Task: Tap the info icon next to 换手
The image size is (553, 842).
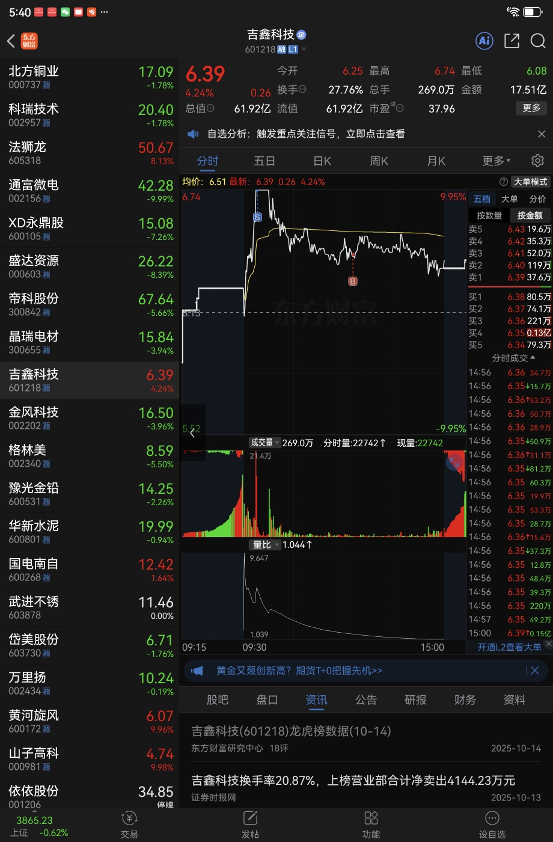Action: [x=302, y=90]
